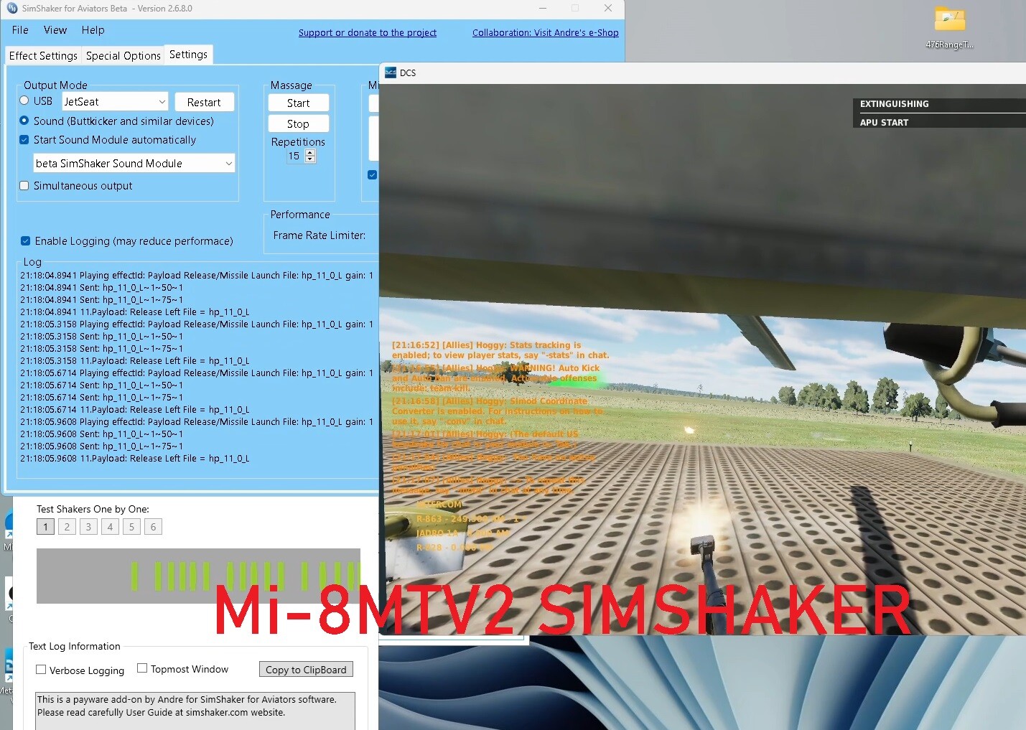Decrease Repetitions with the down arrow
1026x730 pixels.
310,159
